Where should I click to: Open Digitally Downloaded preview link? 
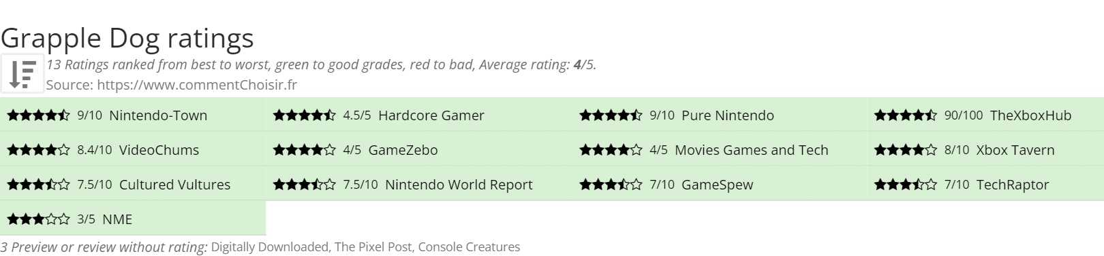tap(270, 247)
